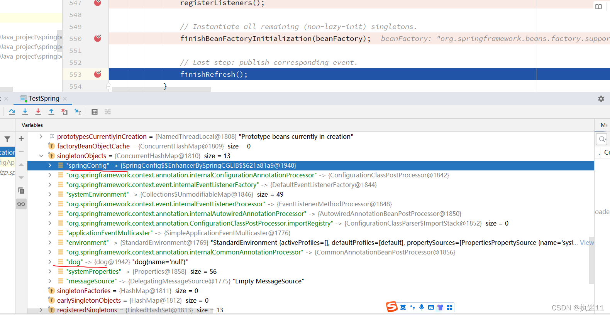Viewport: 610px width, 315px height.
Task: Click the Trace Current Stream Chain icon
Action: tap(108, 112)
